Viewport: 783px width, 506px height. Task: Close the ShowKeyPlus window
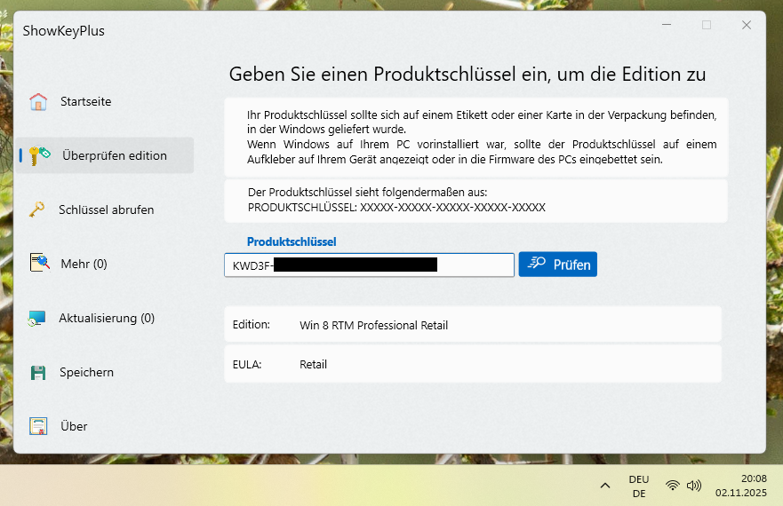click(x=747, y=25)
